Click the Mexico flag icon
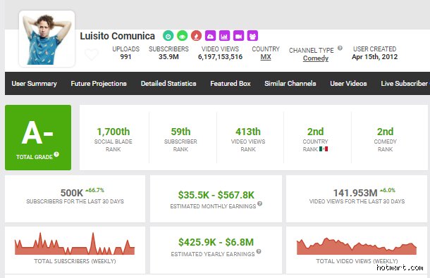The height and width of the screenshot is (278, 430). (x=324, y=149)
